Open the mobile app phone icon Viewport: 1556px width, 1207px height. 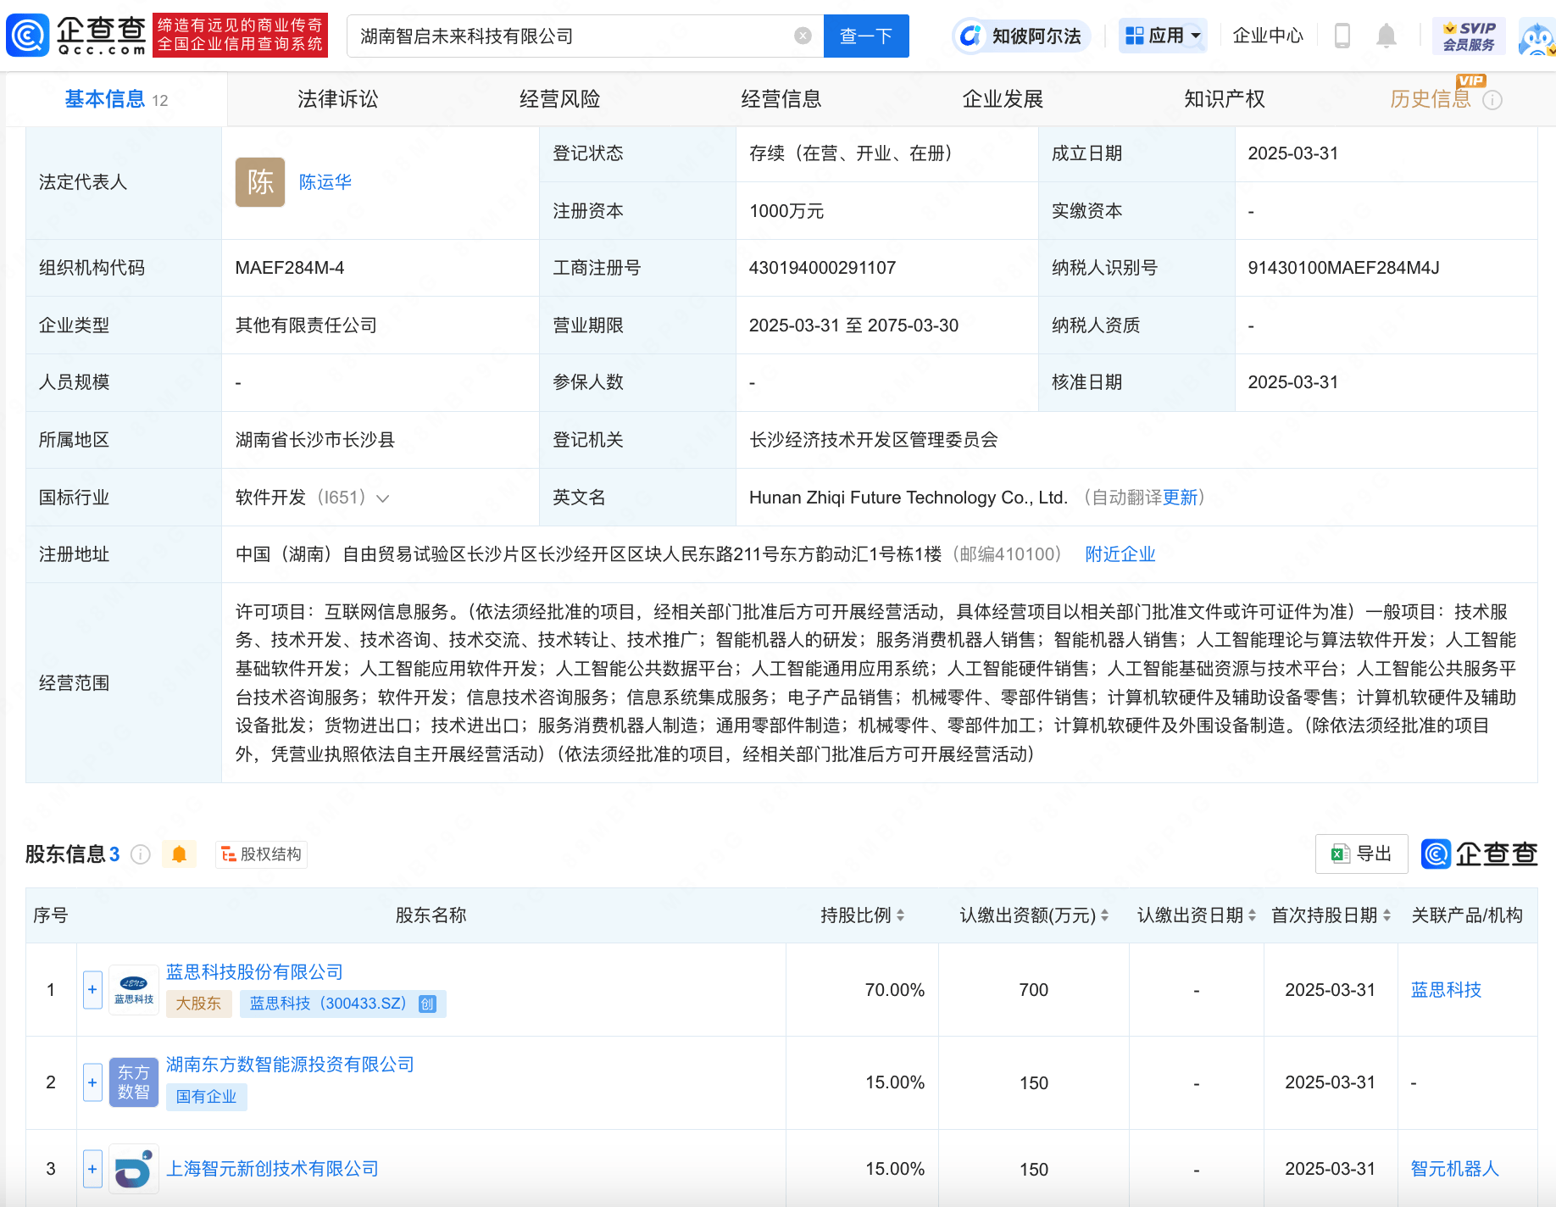[x=1342, y=36]
